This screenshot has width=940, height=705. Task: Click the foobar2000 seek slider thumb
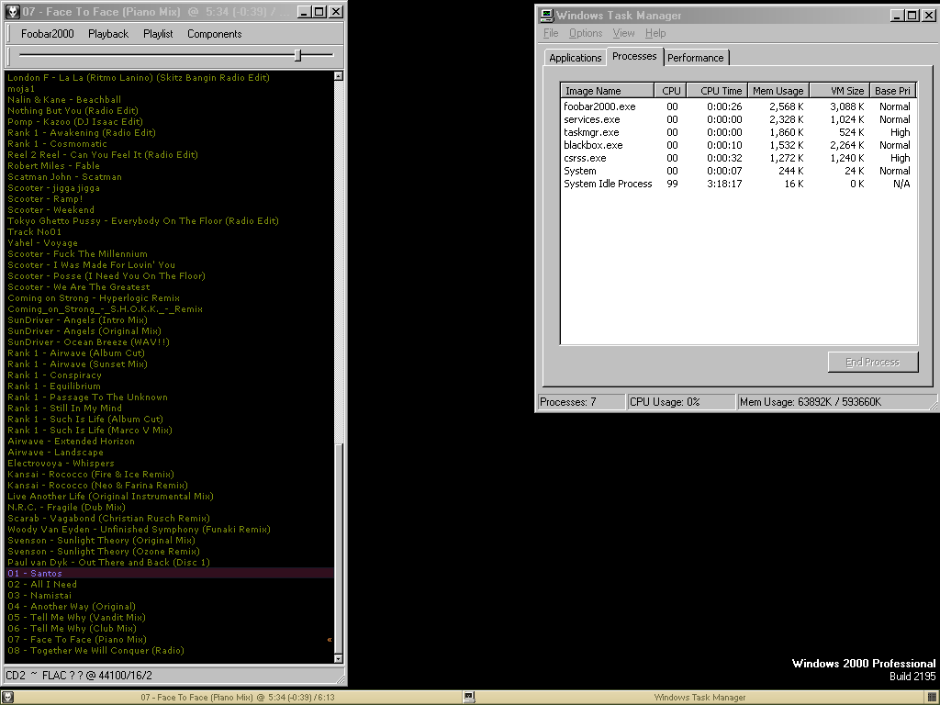click(298, 55)
